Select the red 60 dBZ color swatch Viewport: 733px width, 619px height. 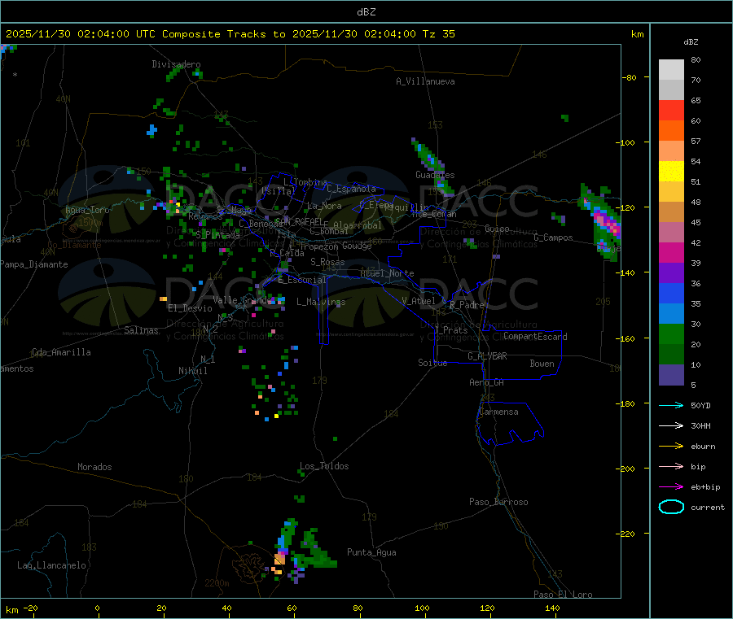click(x=671, y=110)
